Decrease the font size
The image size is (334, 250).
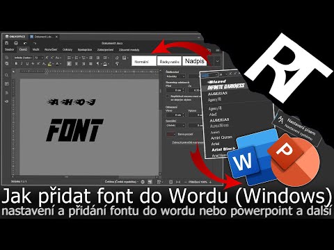(x=52, y=58)
